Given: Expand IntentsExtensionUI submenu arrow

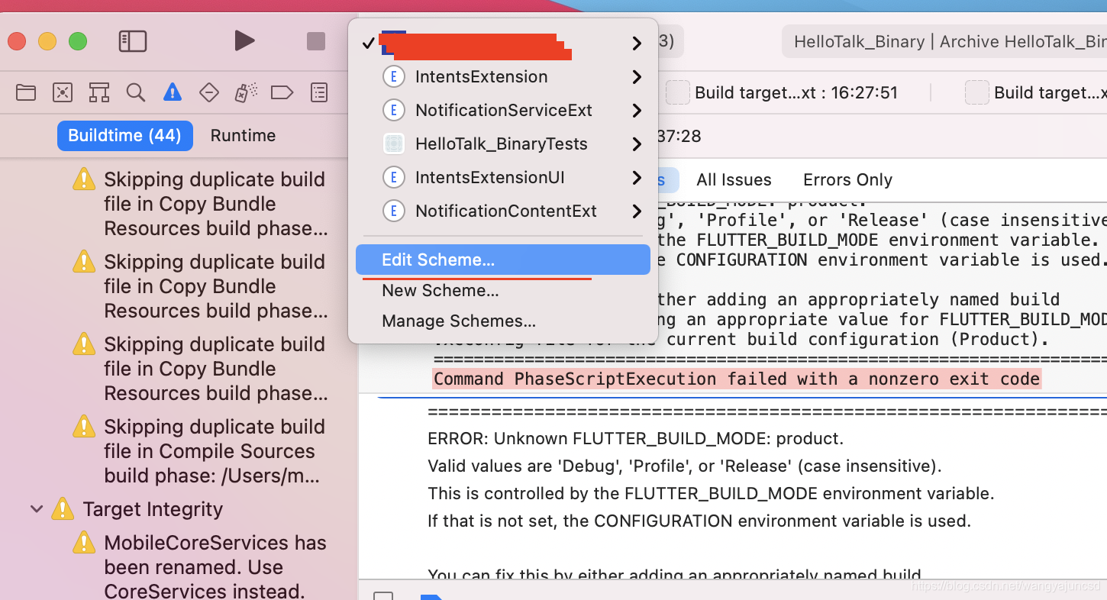Looking at the screenshot, I should pos(637,178).
